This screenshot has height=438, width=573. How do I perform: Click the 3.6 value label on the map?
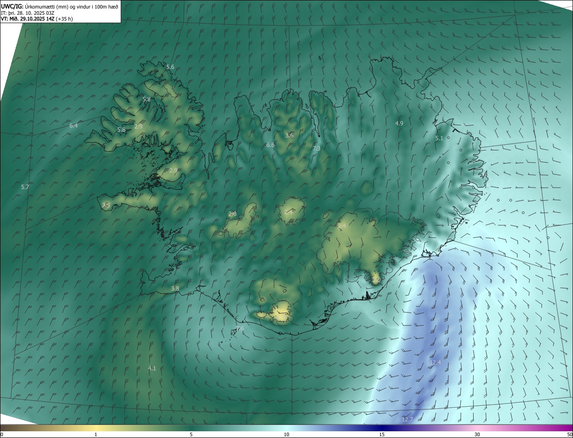tap(289, 135)
